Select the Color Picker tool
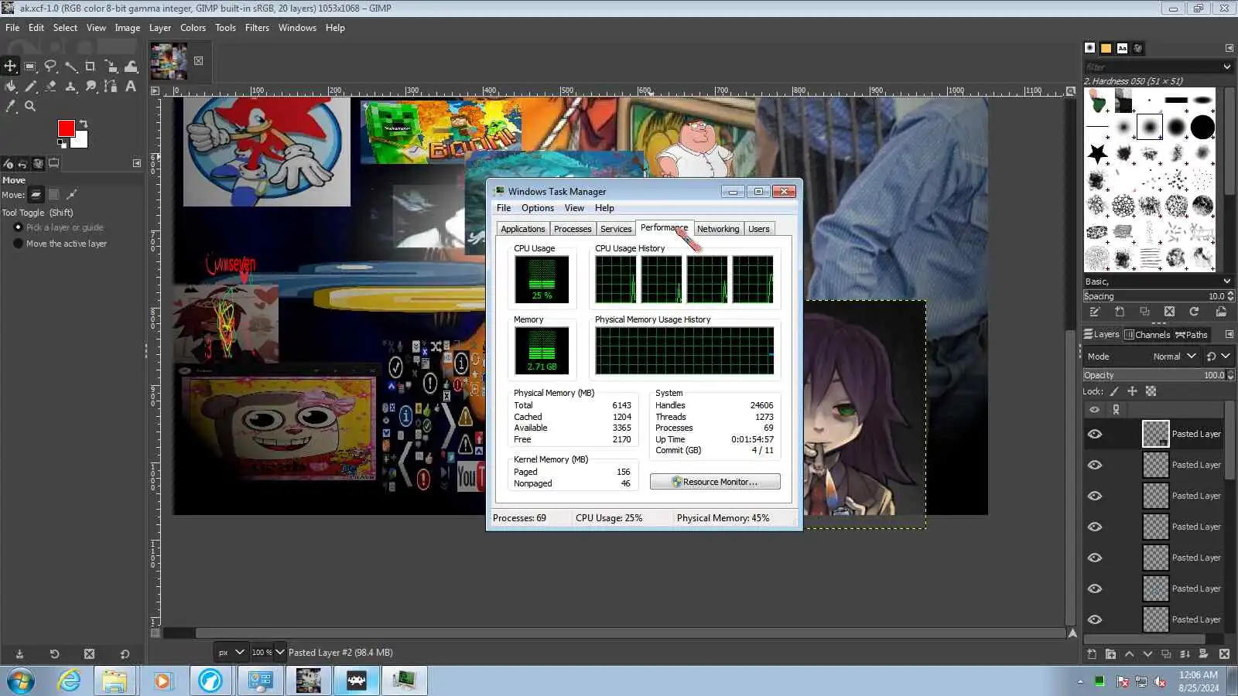1238x696 pixels. [10, 107]
